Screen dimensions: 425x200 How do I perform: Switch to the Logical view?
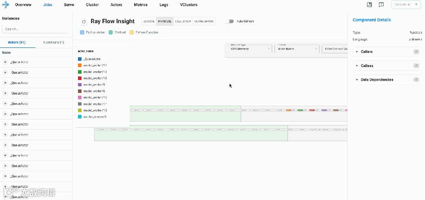[x=149, y=21]
